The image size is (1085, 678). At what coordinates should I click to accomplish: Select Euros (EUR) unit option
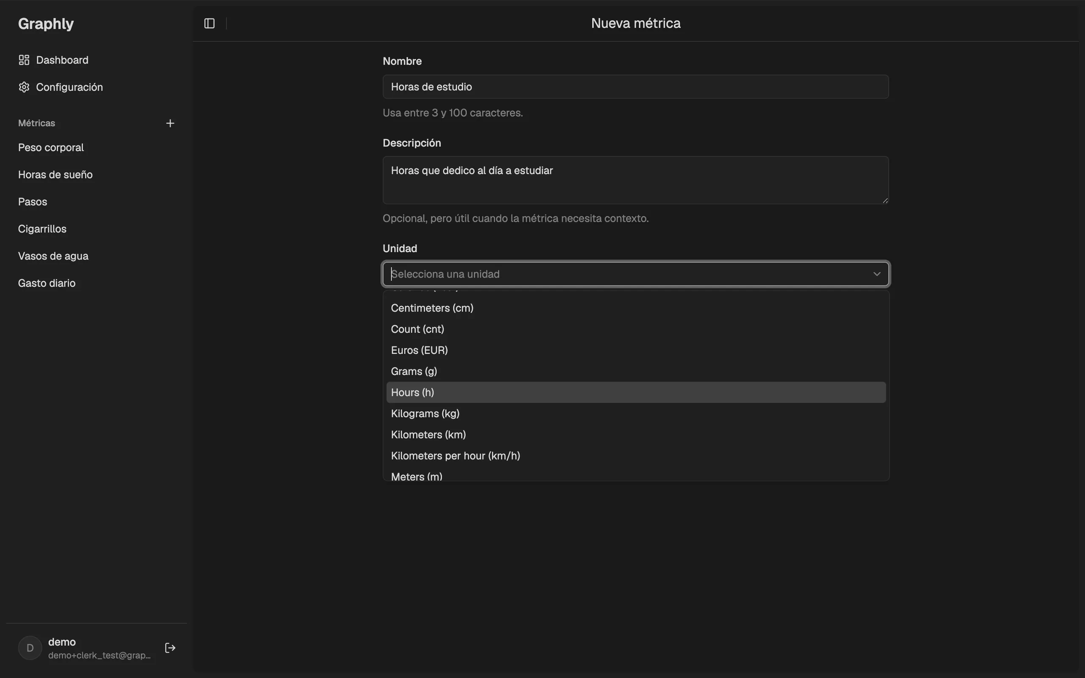pos(636,350)
